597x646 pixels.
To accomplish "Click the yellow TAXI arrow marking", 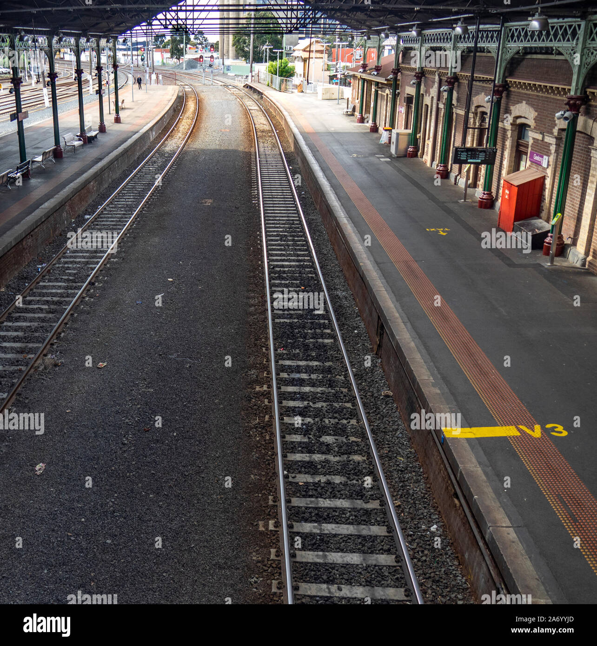I will point(438,231).
